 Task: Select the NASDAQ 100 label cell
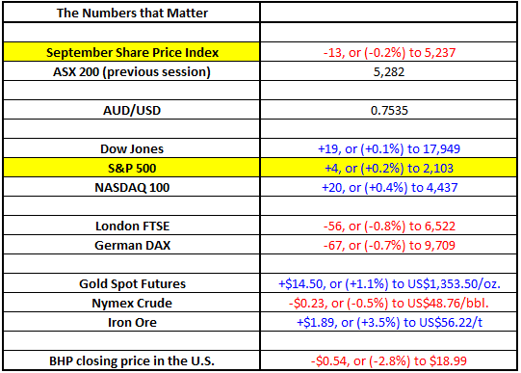tap(132, 187)
